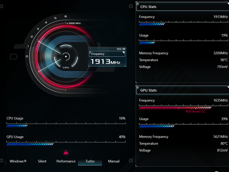
Task: Click the 793mV CPU voltage value
Action: point(222,67)
